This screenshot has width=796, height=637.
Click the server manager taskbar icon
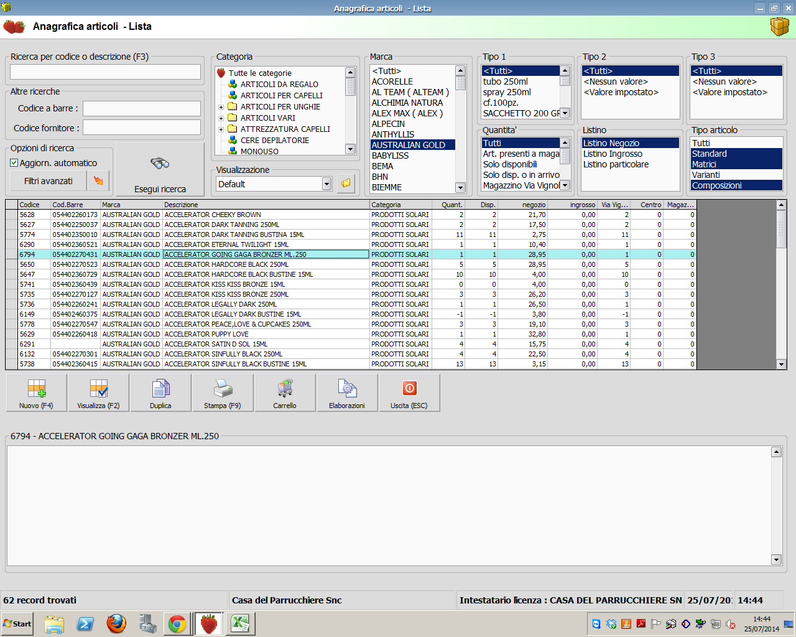tap(147, 623)
